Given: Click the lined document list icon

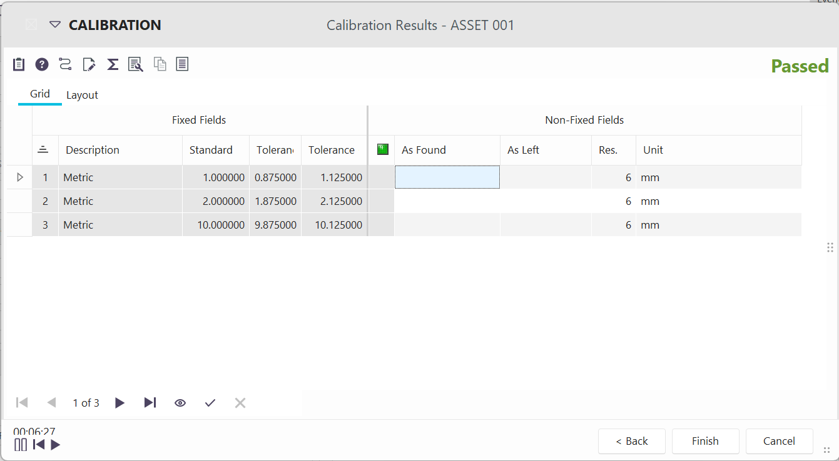Looking at the screenshot, I should click(x=182, y=64).
